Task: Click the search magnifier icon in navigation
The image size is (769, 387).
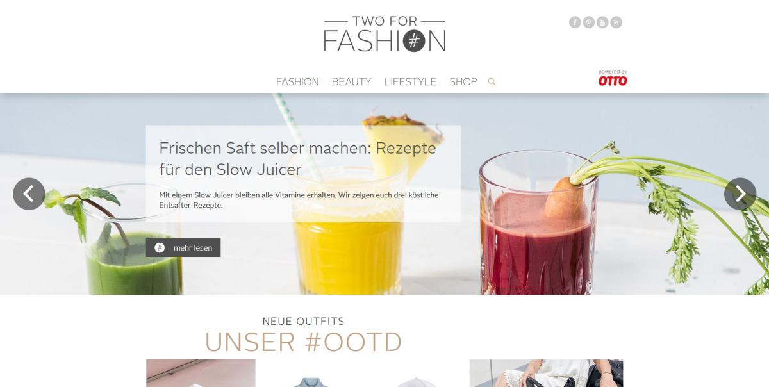Action: [x=492, y=82]
